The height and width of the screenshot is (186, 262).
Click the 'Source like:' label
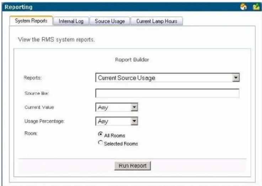pos(37,93)
